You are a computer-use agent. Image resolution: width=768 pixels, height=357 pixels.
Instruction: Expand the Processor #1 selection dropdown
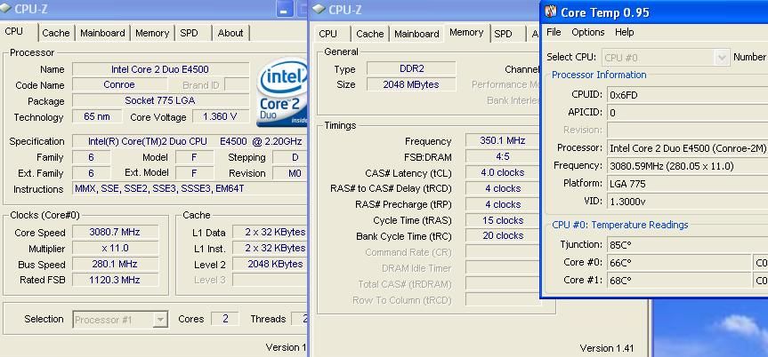click(160, 321)
